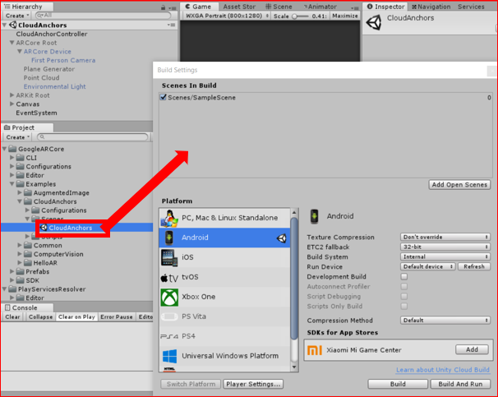
Task: Click the Project search magnifier icon
Action: pos(42,137)
